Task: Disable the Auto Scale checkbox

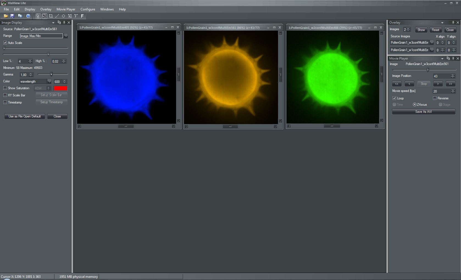Action: click(5, 43)
